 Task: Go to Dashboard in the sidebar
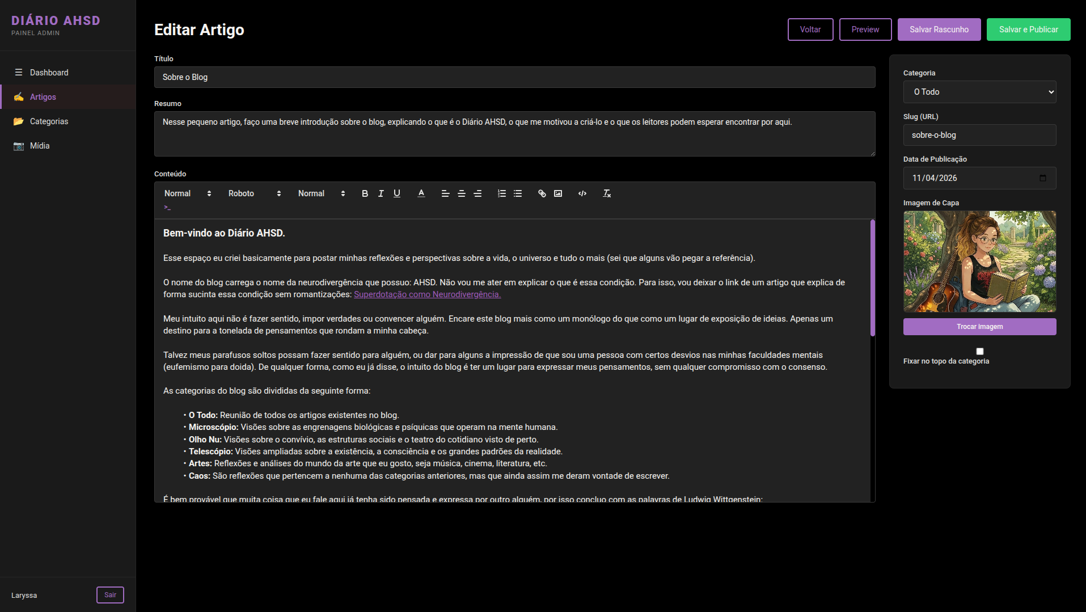(49, 73)
